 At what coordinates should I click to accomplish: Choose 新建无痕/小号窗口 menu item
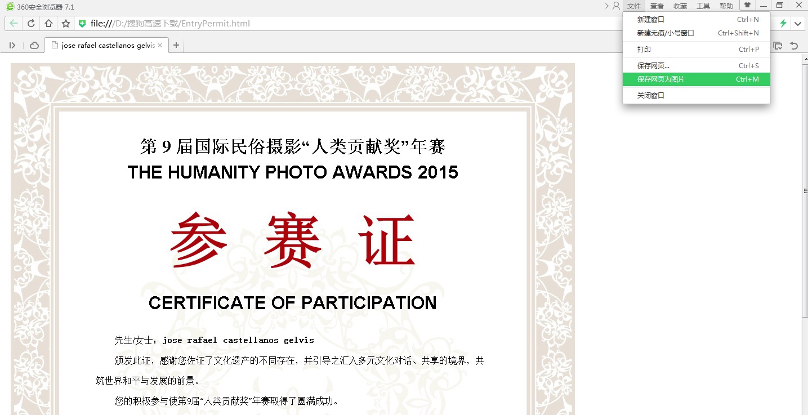[x=697, y=33]
